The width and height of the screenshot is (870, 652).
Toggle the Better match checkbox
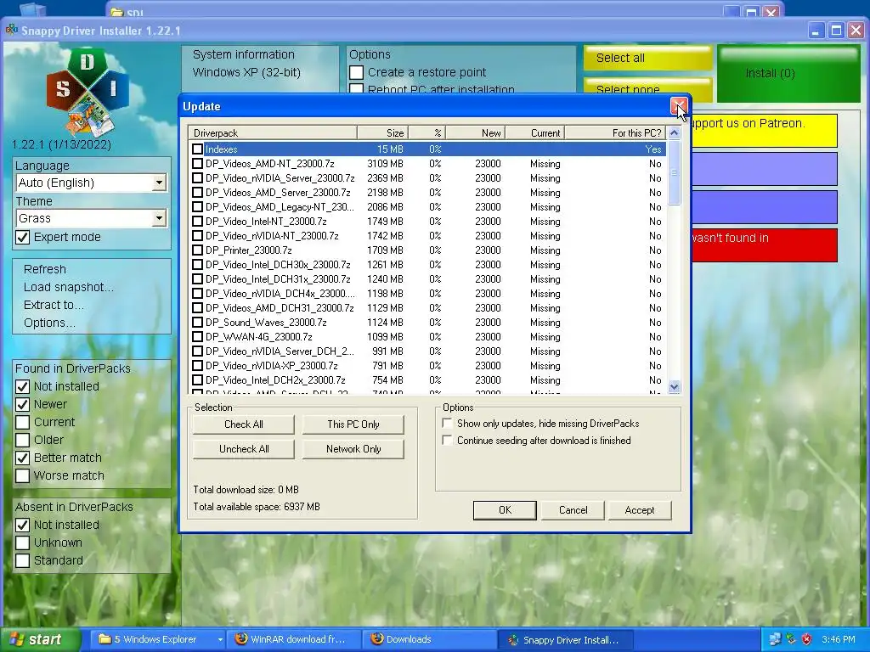[22, 458]
